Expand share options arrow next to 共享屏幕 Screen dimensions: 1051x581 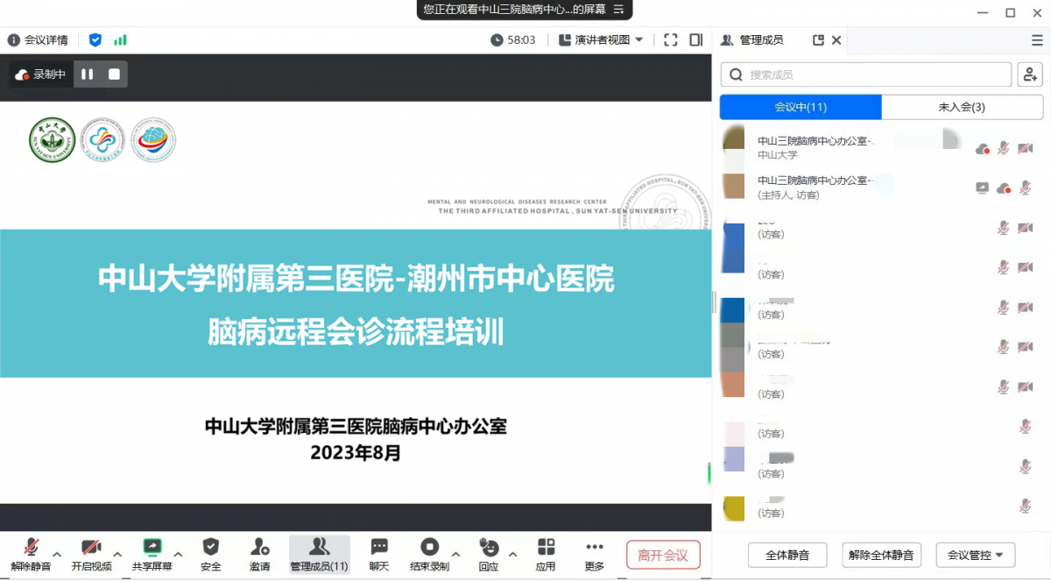[178, 555]
